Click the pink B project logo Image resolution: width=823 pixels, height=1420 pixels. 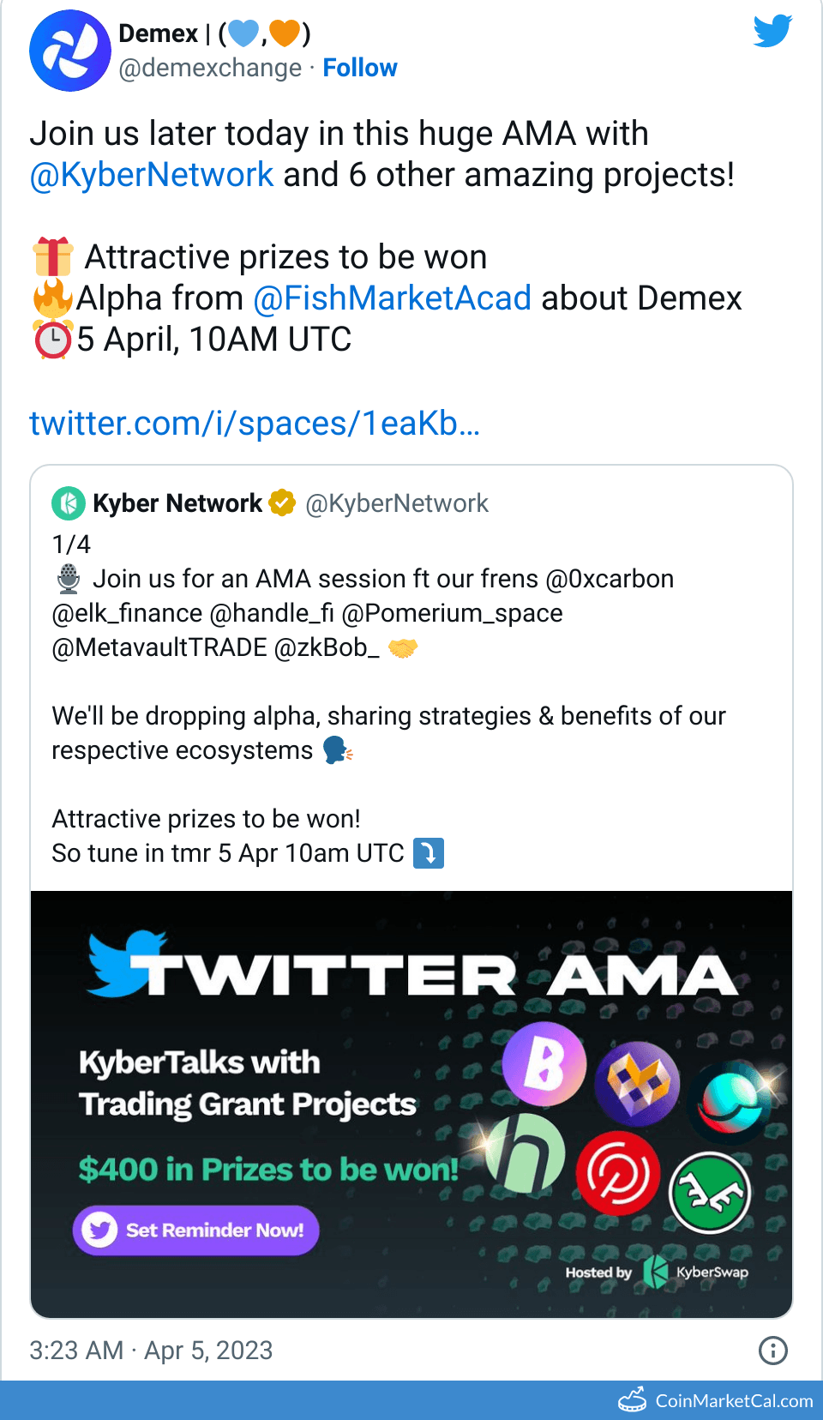point(544,1064)
